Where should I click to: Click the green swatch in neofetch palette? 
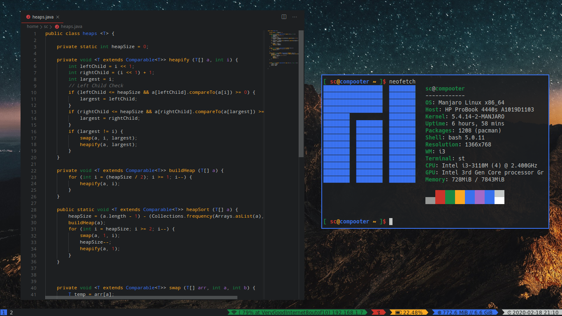point(450,197)
